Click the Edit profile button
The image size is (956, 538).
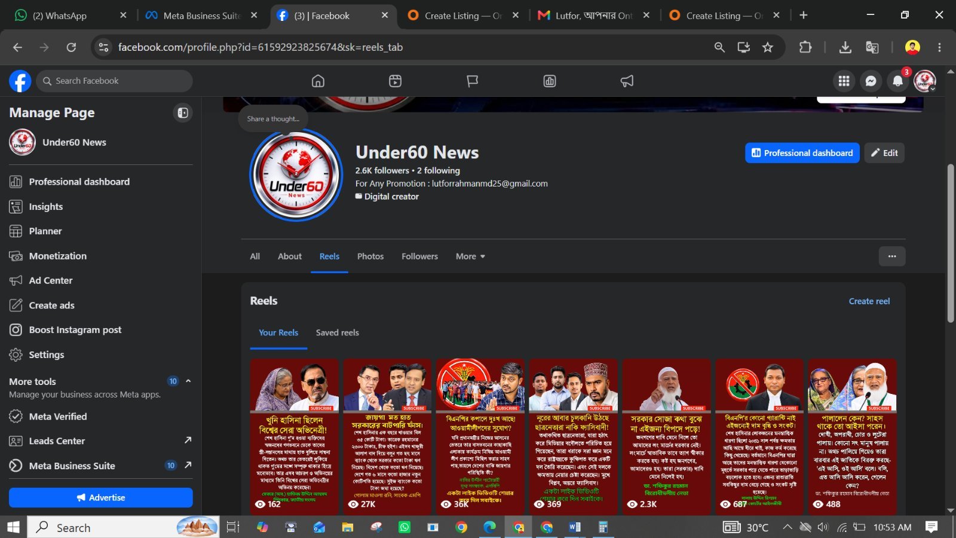(884, 153)
